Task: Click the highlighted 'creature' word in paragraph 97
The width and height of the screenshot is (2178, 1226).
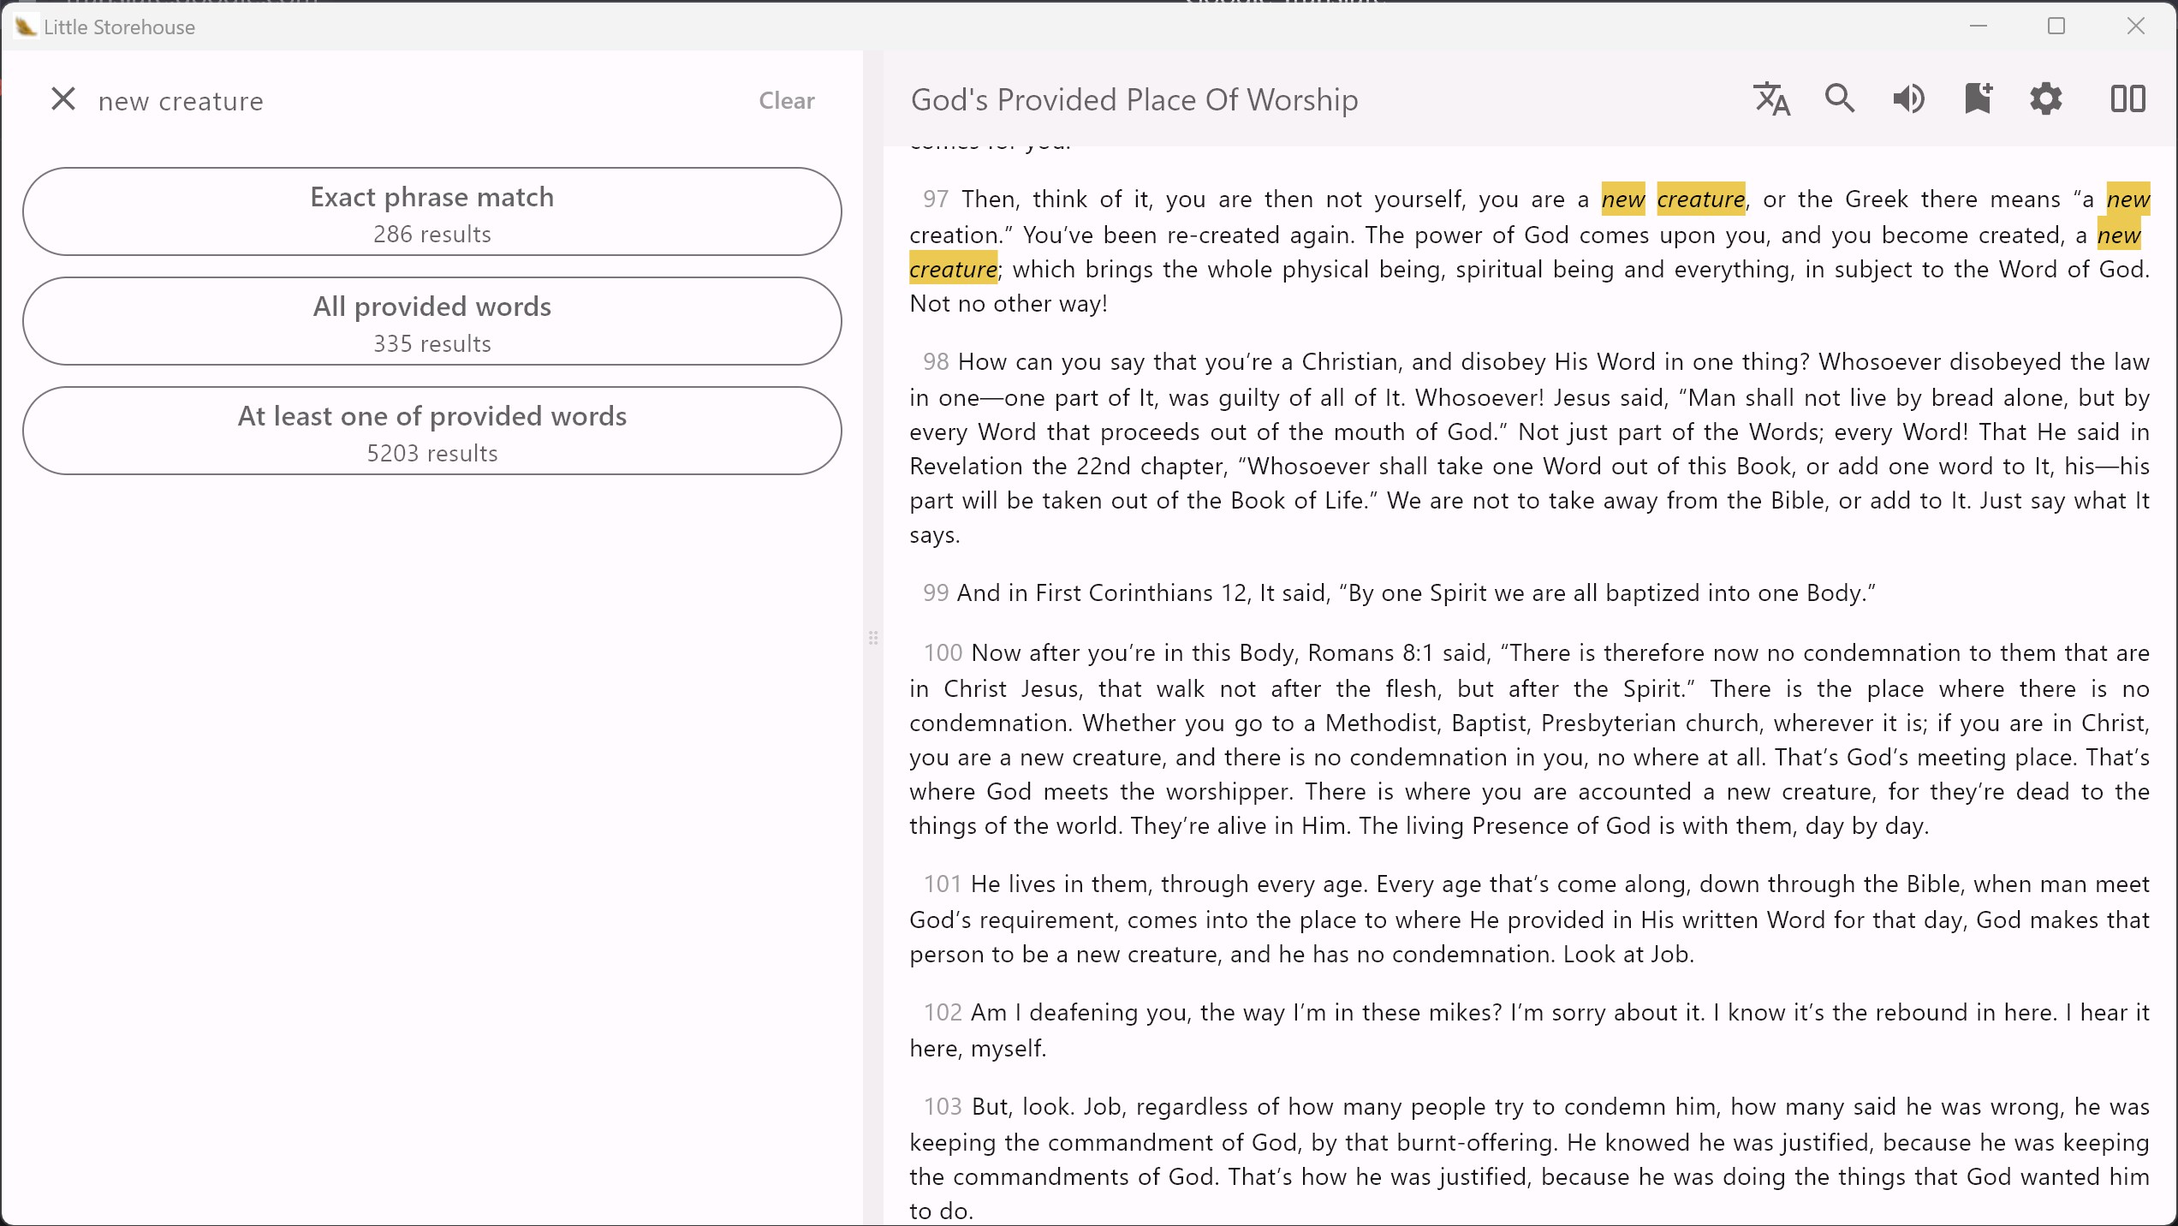Action: point(1700,199)
